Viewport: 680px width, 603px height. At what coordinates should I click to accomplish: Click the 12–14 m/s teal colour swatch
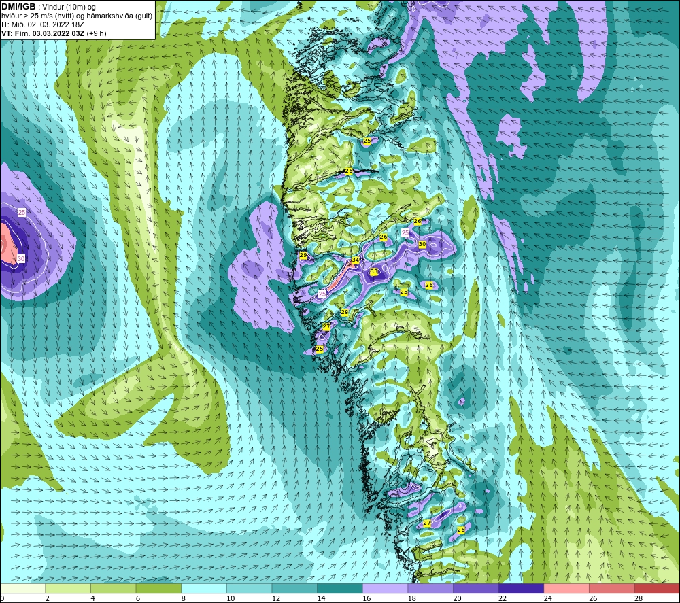(294, 588)
